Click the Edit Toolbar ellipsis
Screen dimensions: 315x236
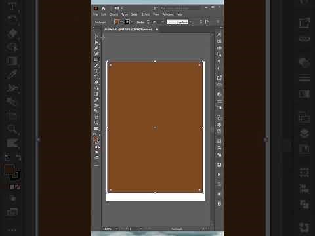tap(96, 166)
